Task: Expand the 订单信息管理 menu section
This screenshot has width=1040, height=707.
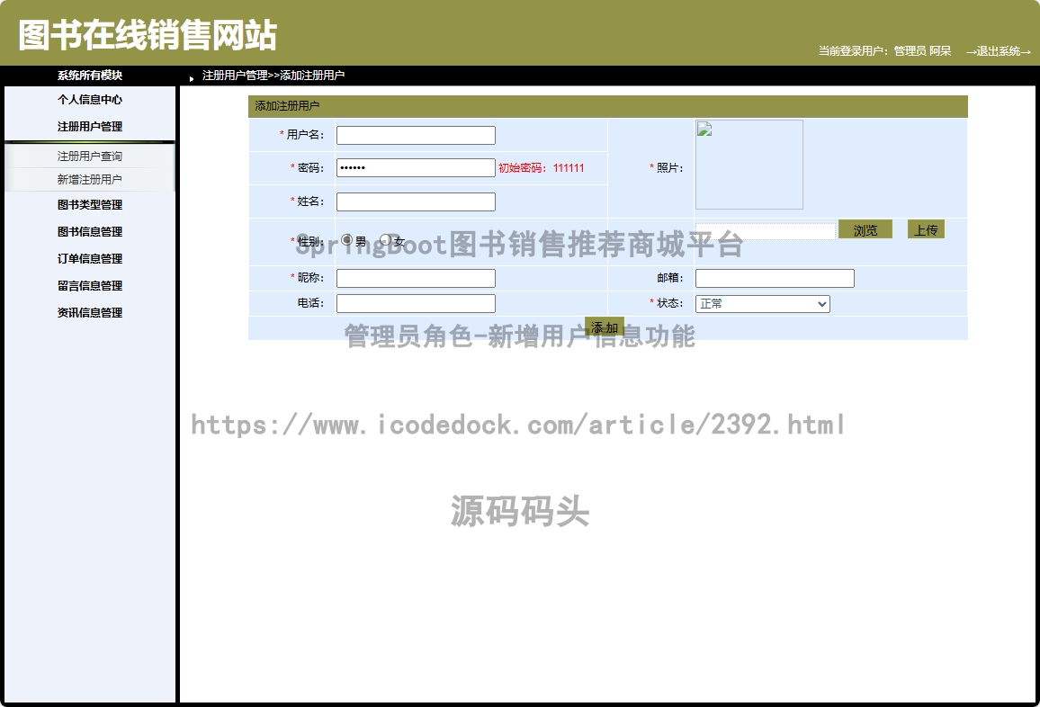Action: 90,259
